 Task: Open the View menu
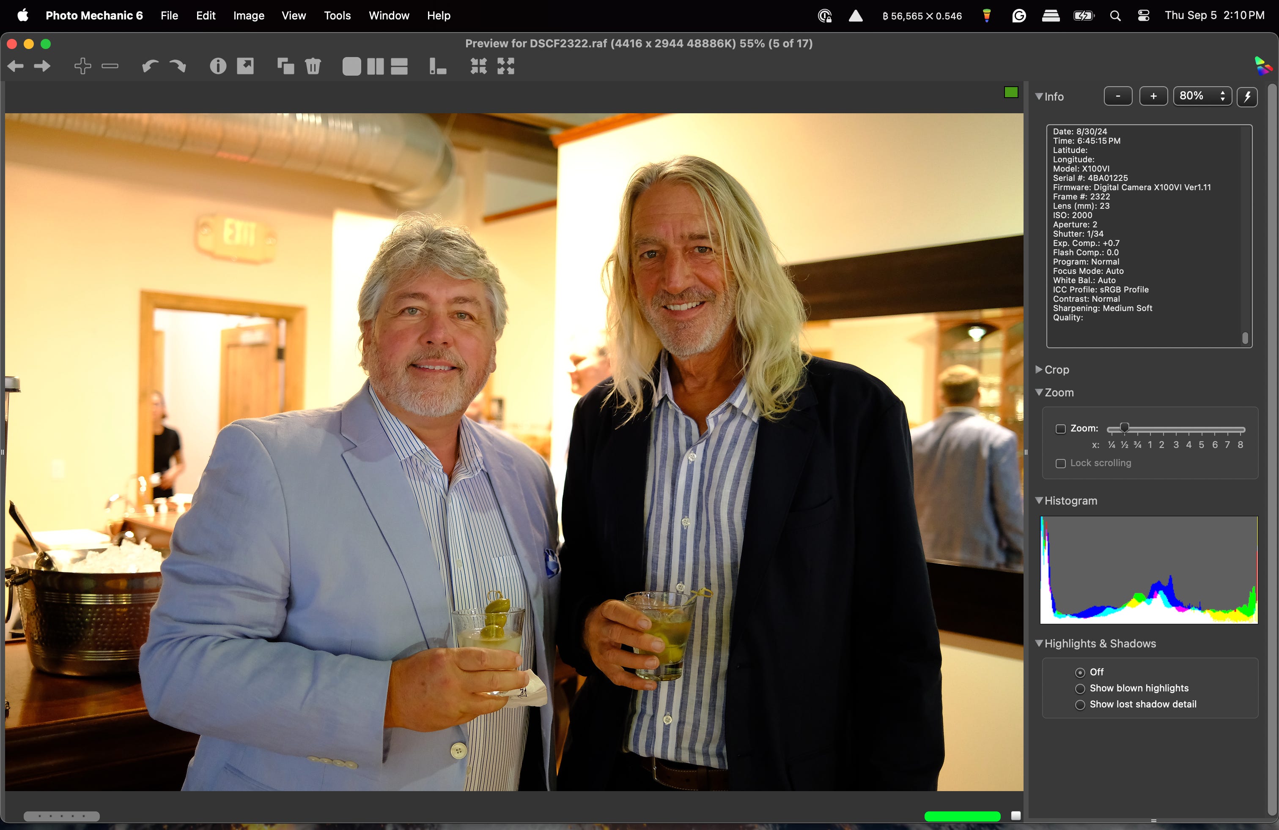pyautogui.click(x=294, y=16)
